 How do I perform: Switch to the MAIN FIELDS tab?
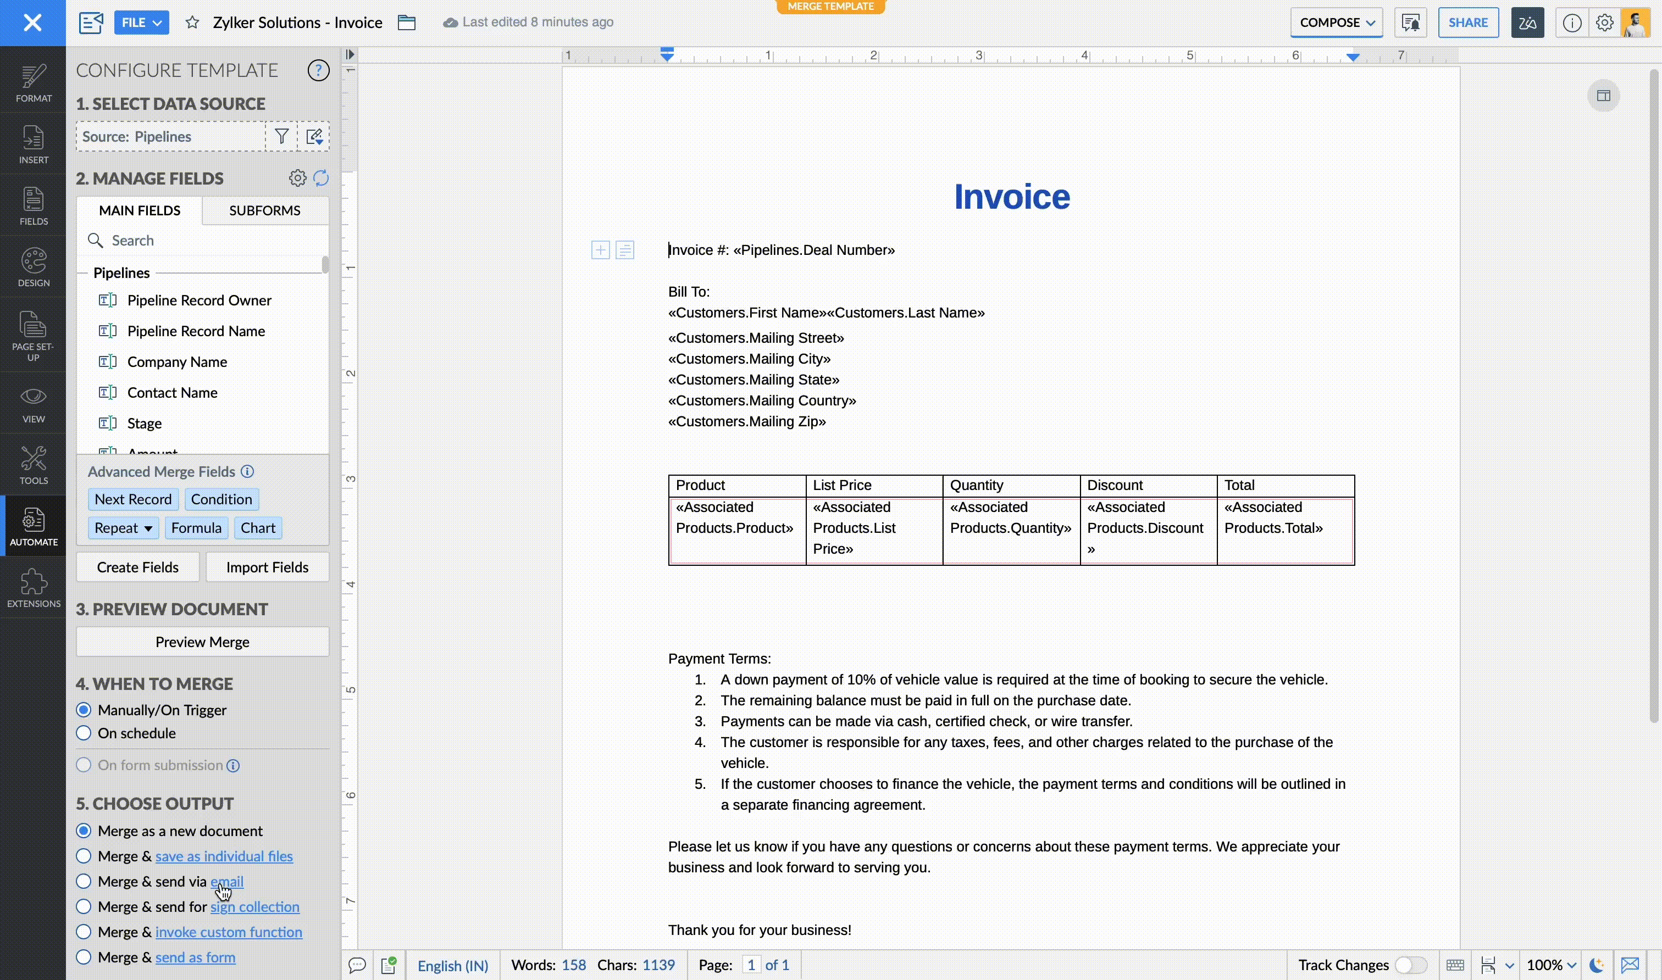pos(140,210)
